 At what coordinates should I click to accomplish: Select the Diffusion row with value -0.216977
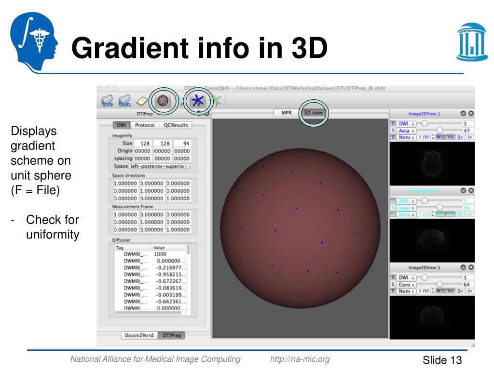(x=151, y=268)
